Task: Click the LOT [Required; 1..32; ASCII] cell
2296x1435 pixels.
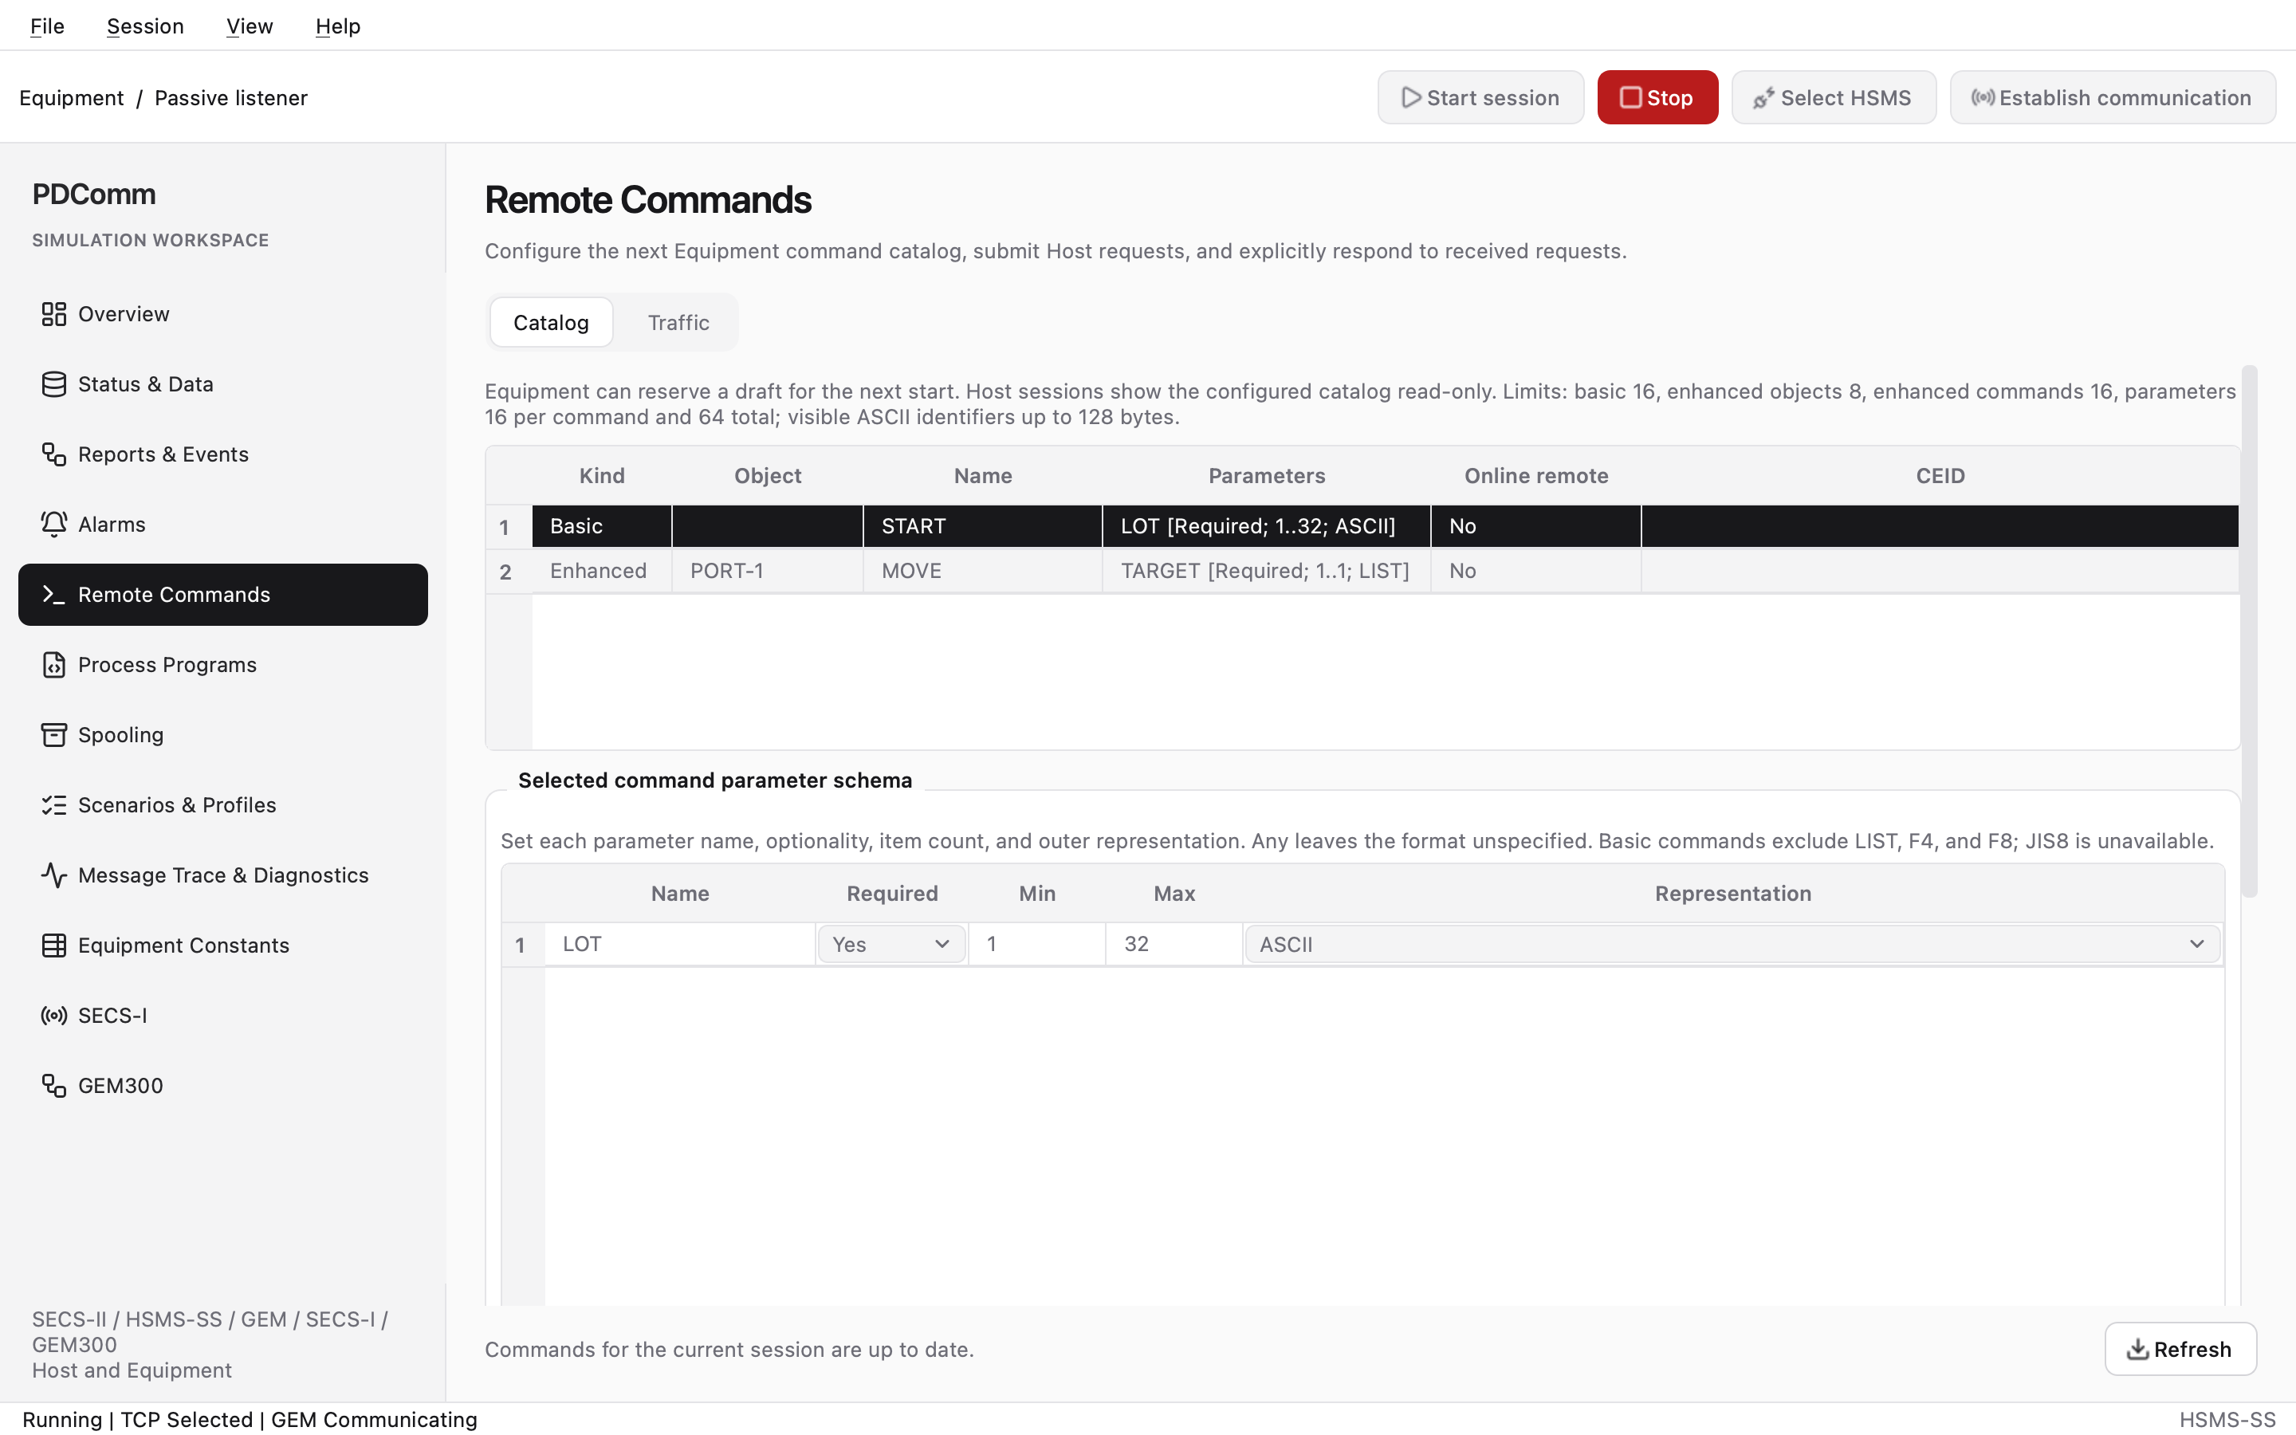Action: tap(1267, 527)
